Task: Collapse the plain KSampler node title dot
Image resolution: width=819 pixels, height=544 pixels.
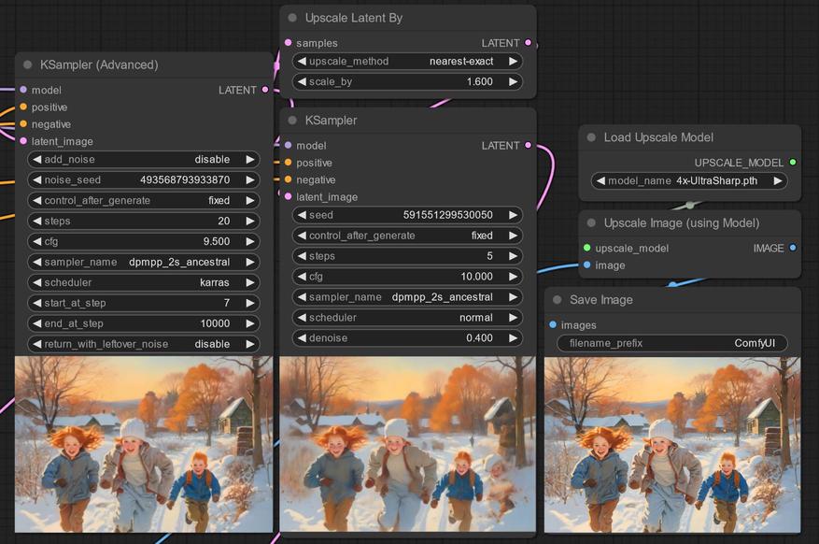Action: (292, 121)
